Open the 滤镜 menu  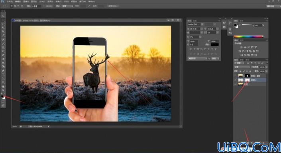(x=59, y=2)
